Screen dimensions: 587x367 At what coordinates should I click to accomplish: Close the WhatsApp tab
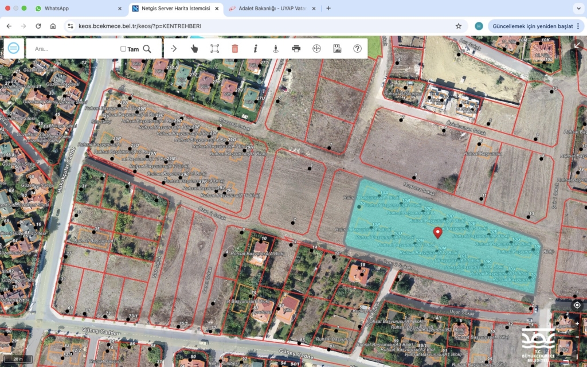120,8
